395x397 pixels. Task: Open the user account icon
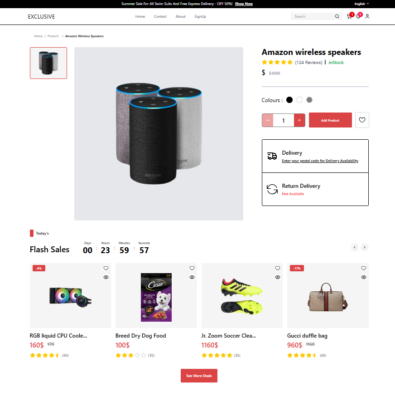[x=367, y=16]
